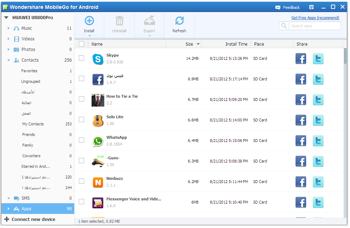Select Starred in And... group
The height and width of the screenshot is (228, 350).
pos(35,166)
